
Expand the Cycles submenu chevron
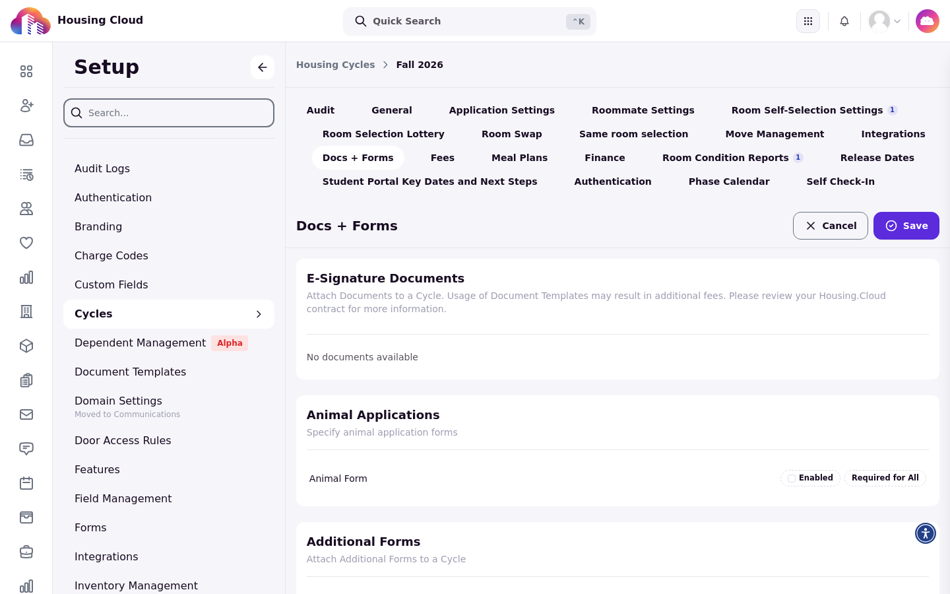(x=259, y=314)
